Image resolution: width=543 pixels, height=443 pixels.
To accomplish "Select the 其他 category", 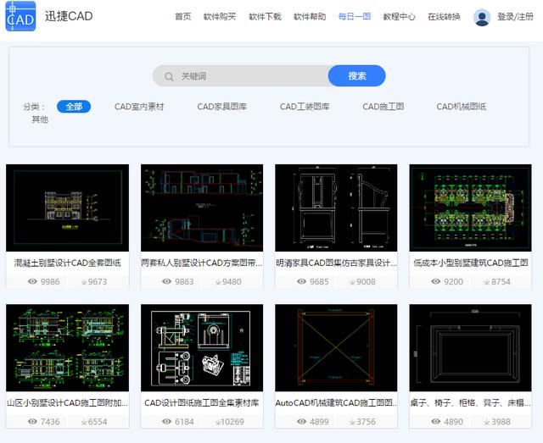I will coord(40,119).
